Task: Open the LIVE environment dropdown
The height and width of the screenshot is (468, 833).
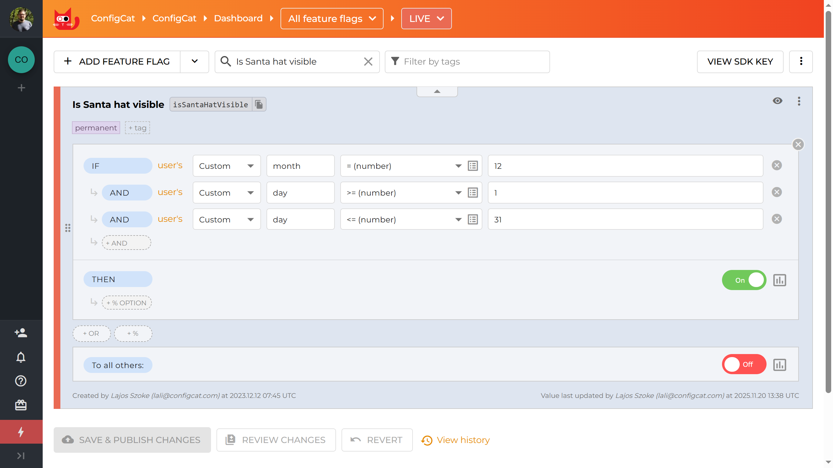Action: pos(426,18)
